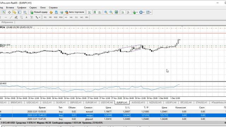Switch to the BRENT,M15 chart tab

(17, 103)
